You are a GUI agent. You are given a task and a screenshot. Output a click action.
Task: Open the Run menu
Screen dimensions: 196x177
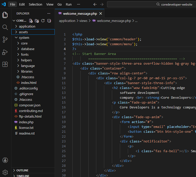69,4
